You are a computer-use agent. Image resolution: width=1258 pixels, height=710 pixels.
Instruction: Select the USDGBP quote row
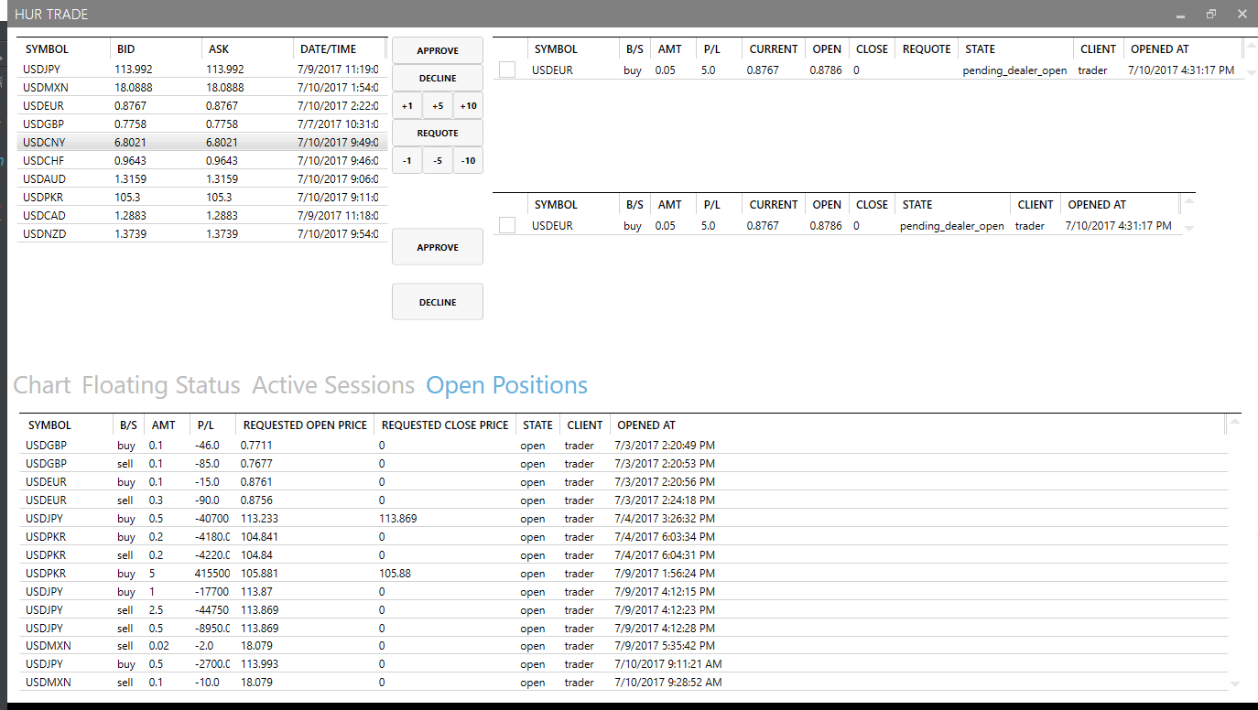point(202,124)
